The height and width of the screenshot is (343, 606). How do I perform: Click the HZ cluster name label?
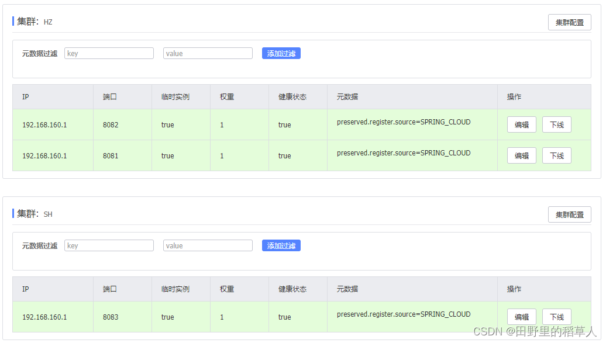click(x=48, y=22)
